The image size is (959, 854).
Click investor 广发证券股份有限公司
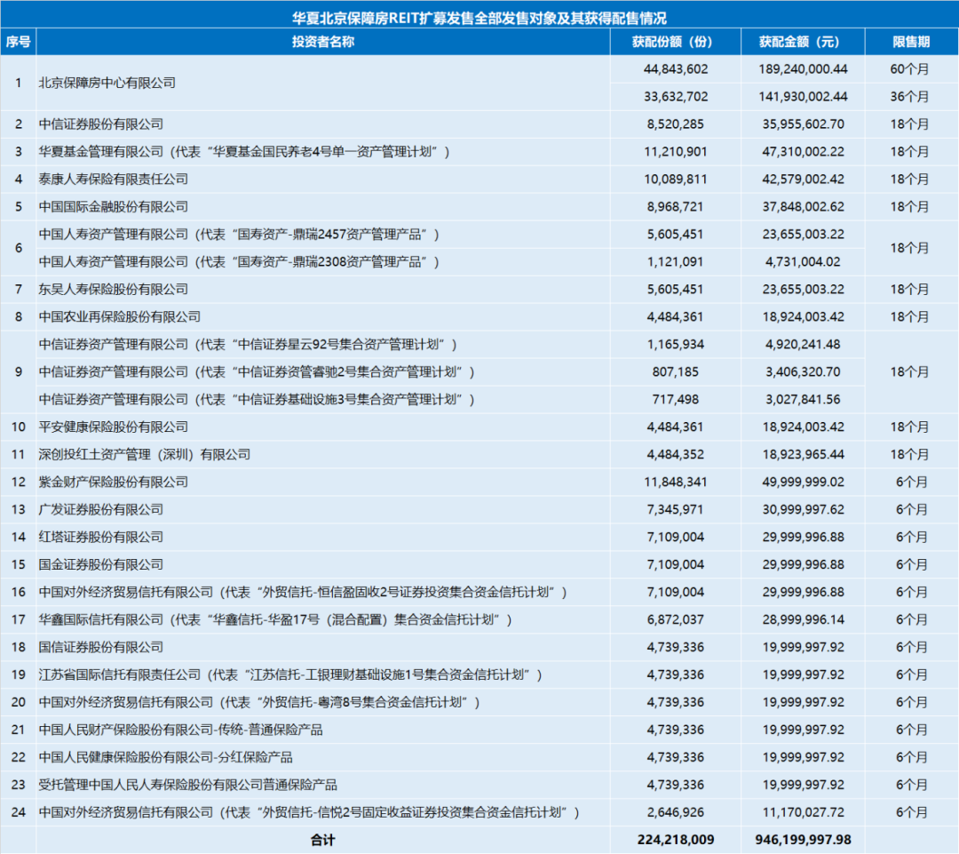point(101,510)
